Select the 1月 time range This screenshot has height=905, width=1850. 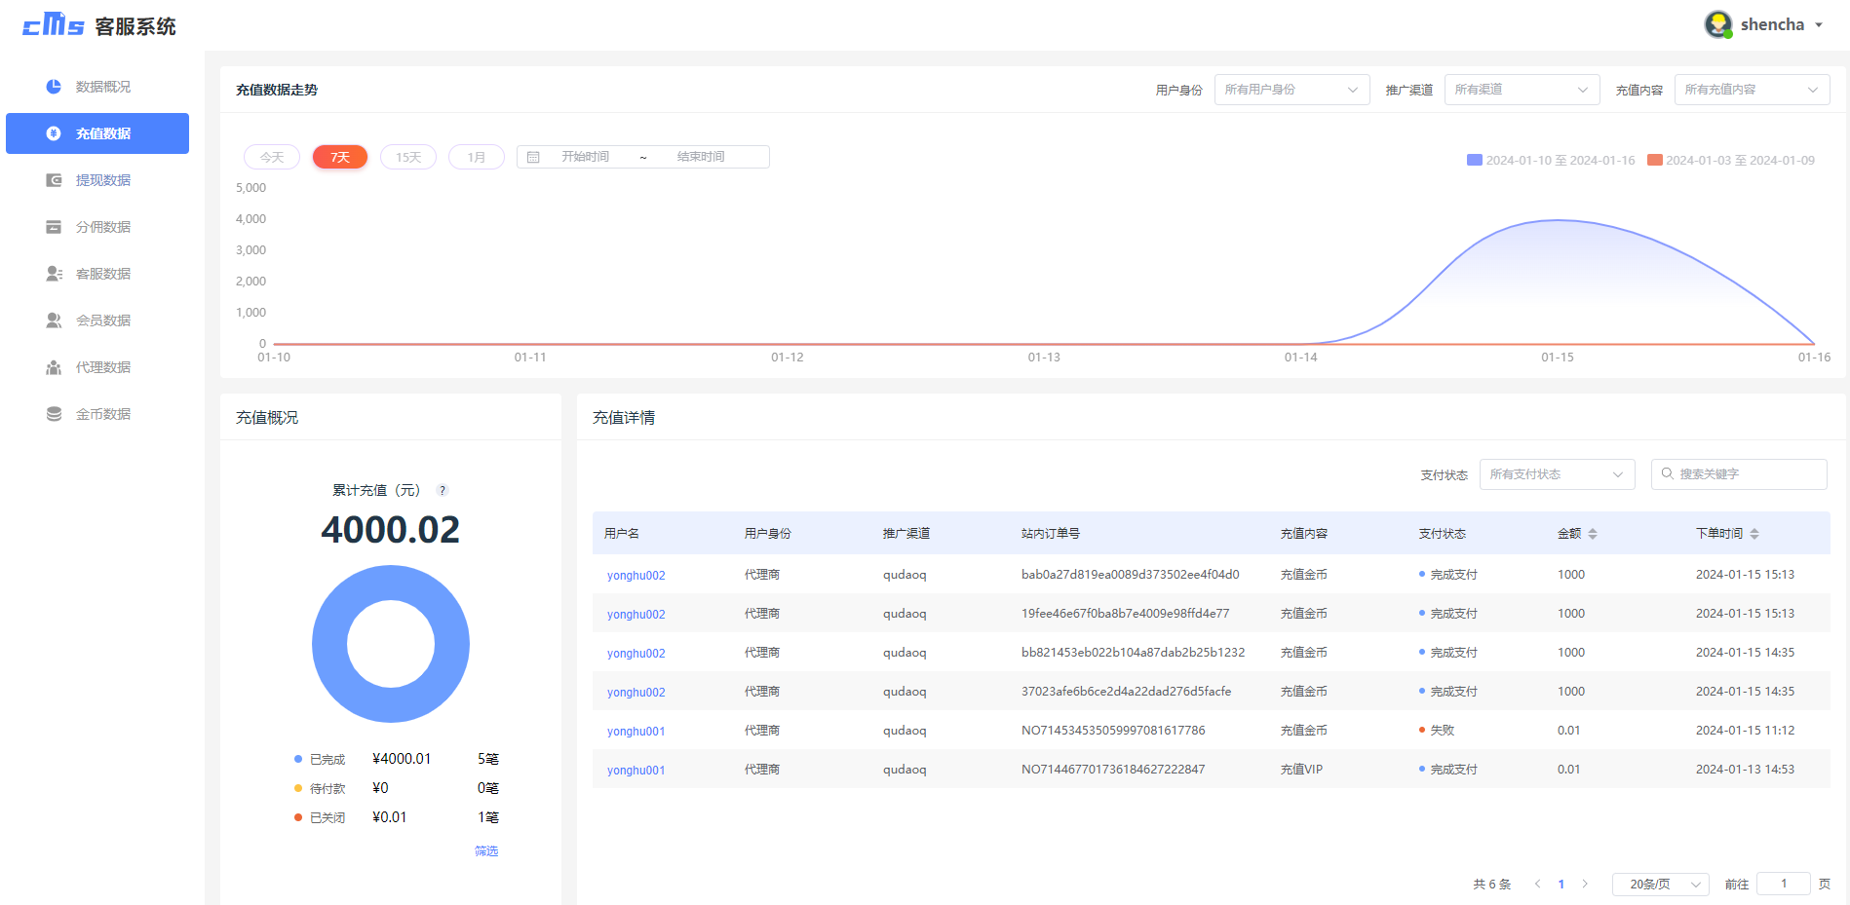click(477, 157)
